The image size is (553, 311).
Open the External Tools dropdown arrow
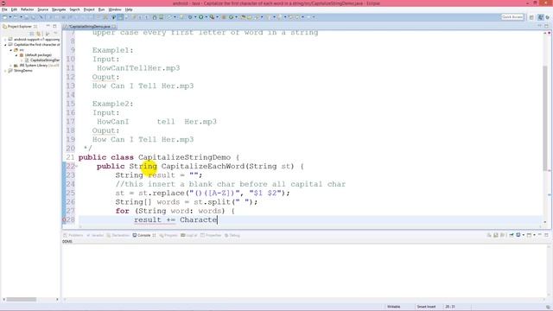tap(217, 17)
